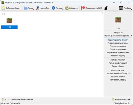The image size is (133, 105).
Task: Click the Добавить сборку new instance icon
Action: tap(3, 8)
